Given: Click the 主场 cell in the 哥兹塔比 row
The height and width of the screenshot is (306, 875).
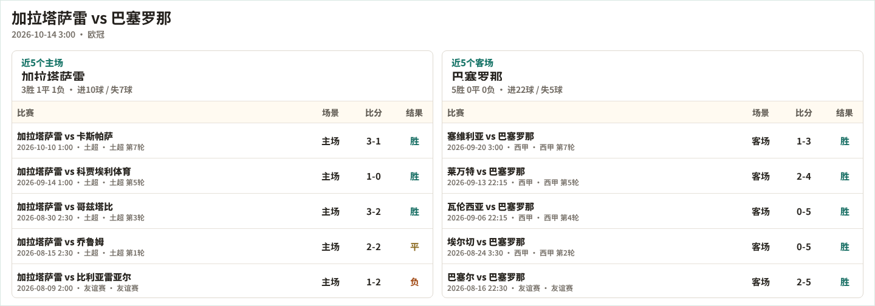Looking at the screenshot, I should (331, 211).
